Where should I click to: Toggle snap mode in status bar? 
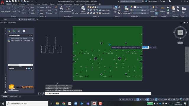[x=130, y=100]
